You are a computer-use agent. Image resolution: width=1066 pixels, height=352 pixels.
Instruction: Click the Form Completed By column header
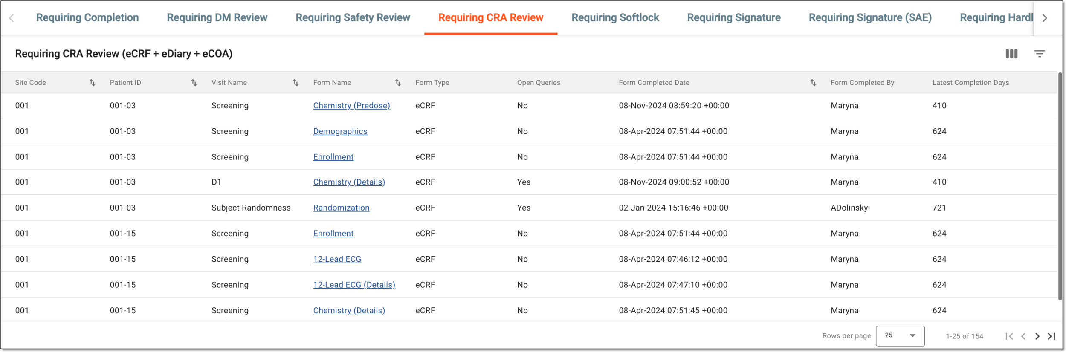pyautogui.click(x=862, y=83)
